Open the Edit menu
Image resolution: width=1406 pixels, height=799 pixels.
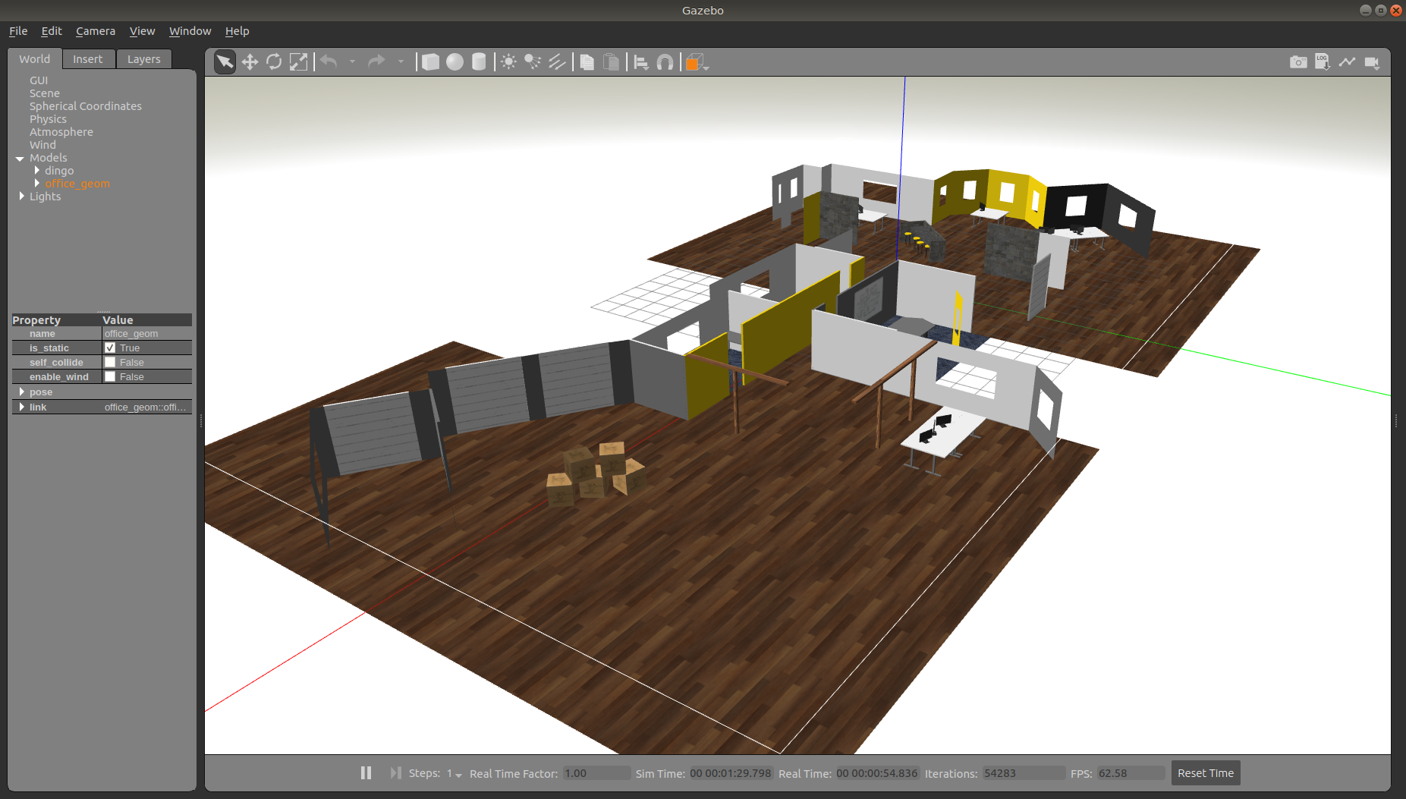pyautogui.click(x=52, y=31)
